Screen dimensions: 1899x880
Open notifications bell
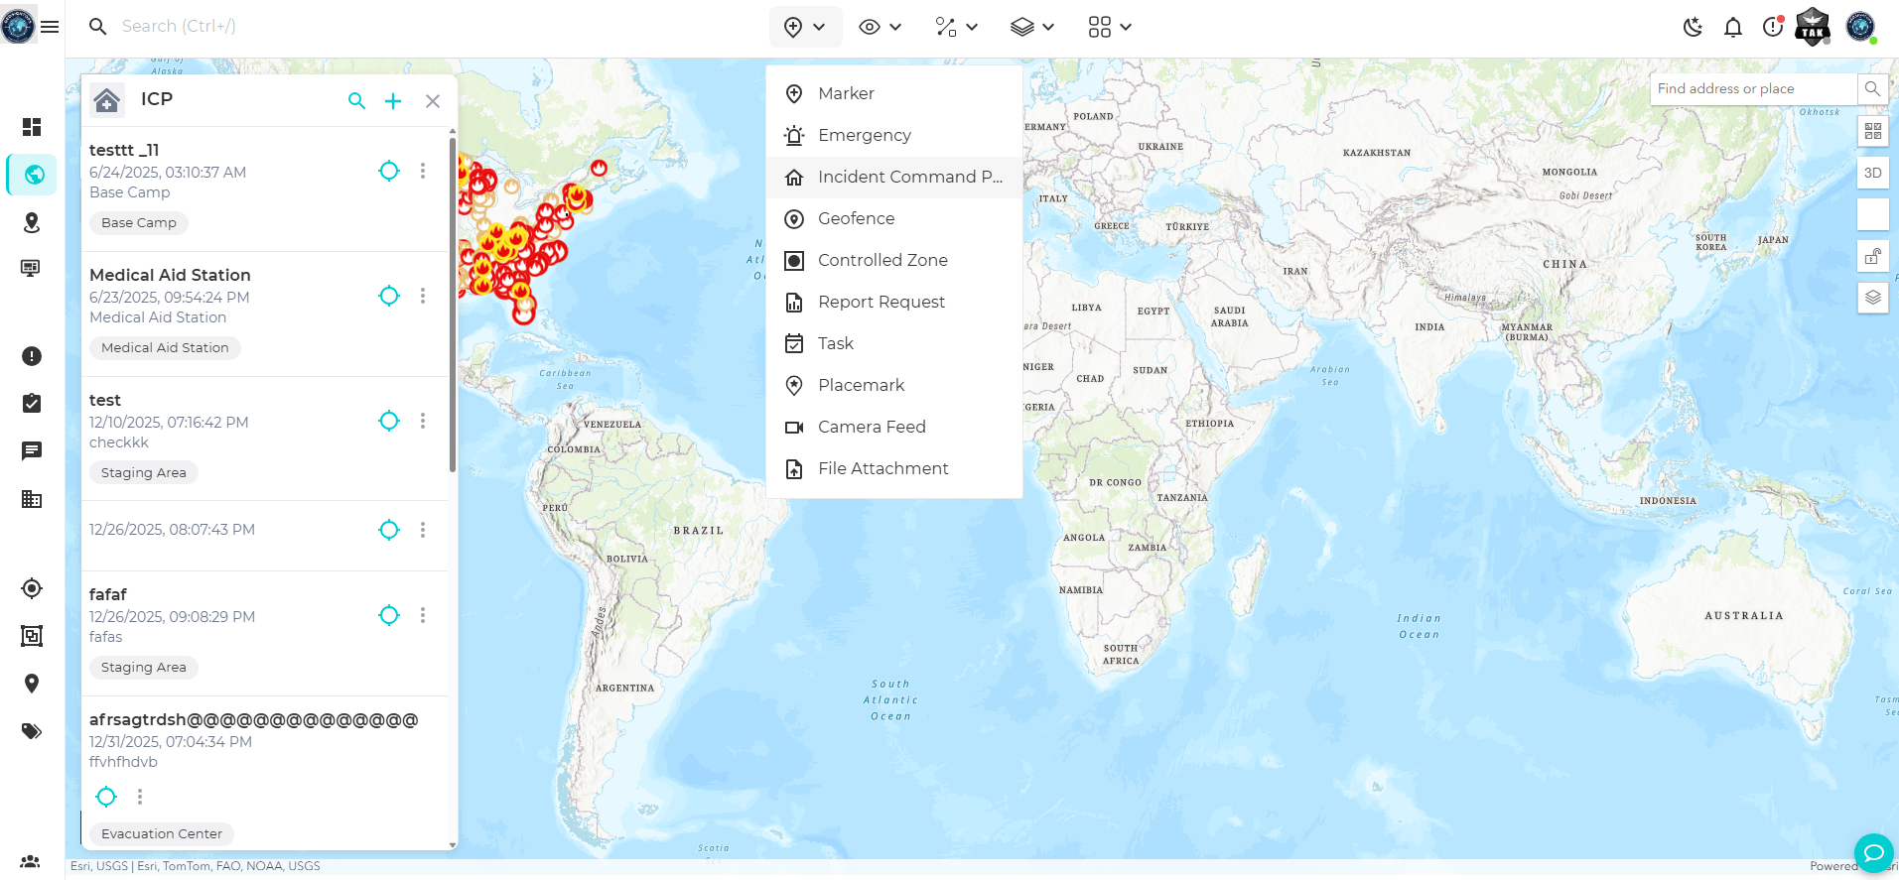click(x=1733, y=27)
